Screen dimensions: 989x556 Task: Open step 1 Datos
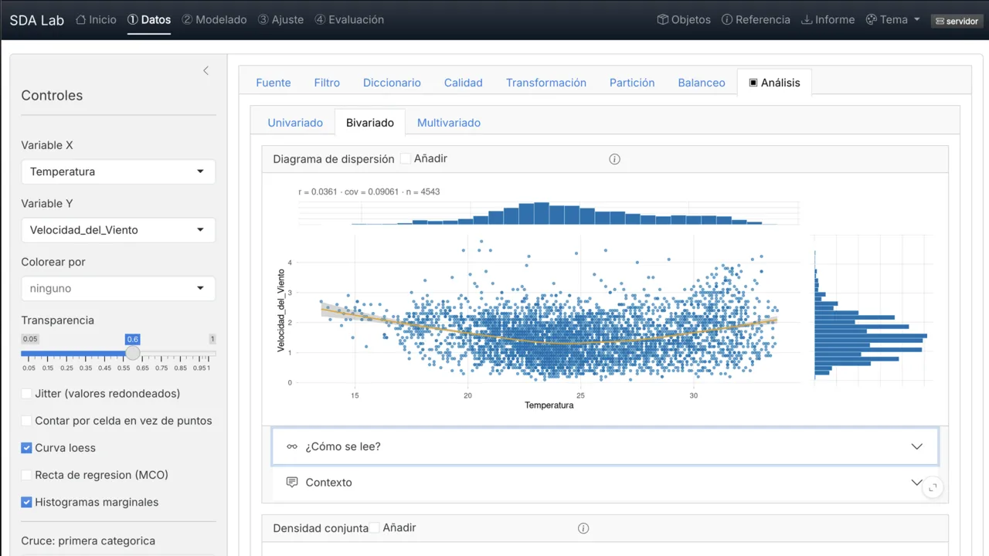149,19
